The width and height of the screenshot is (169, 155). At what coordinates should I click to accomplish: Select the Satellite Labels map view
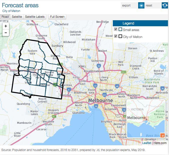point(35,17)
